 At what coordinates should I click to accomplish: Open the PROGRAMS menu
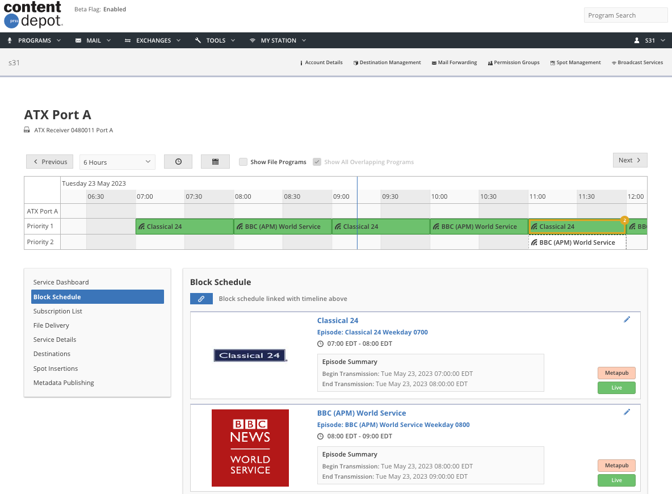[34, 40]
